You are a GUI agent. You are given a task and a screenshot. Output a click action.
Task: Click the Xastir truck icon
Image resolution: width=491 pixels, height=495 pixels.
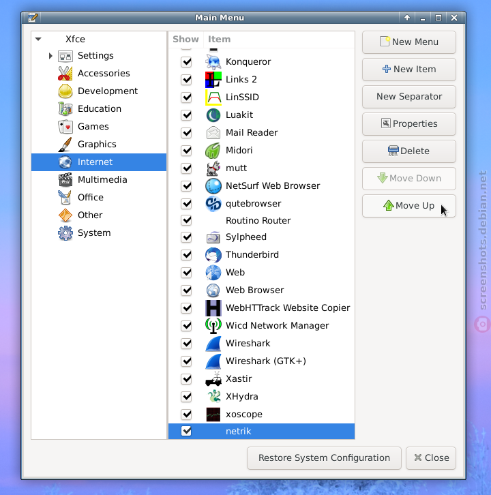(x=213, y=378)
